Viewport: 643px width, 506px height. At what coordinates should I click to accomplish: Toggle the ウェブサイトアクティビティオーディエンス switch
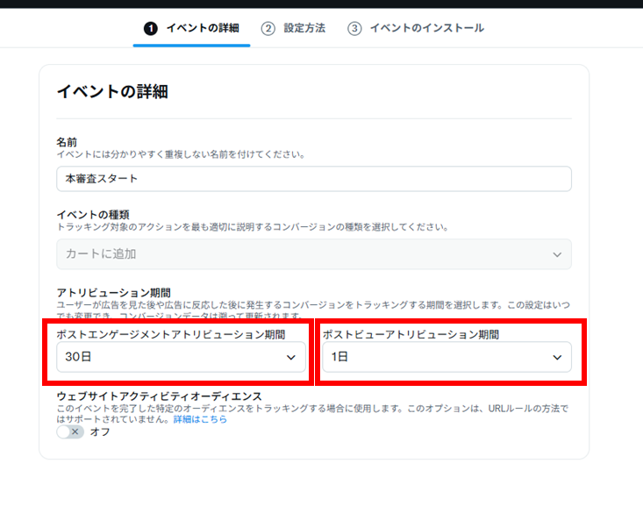click(x=70, y=431)
